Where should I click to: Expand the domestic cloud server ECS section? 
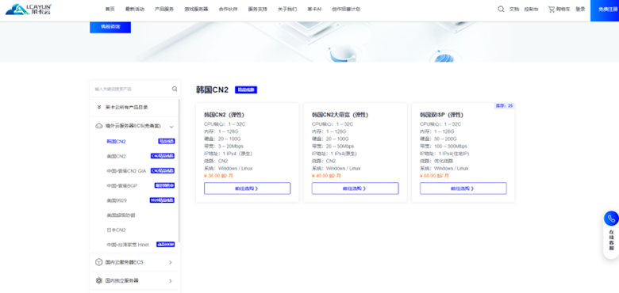pyautogui.click(x=171, y=262)
